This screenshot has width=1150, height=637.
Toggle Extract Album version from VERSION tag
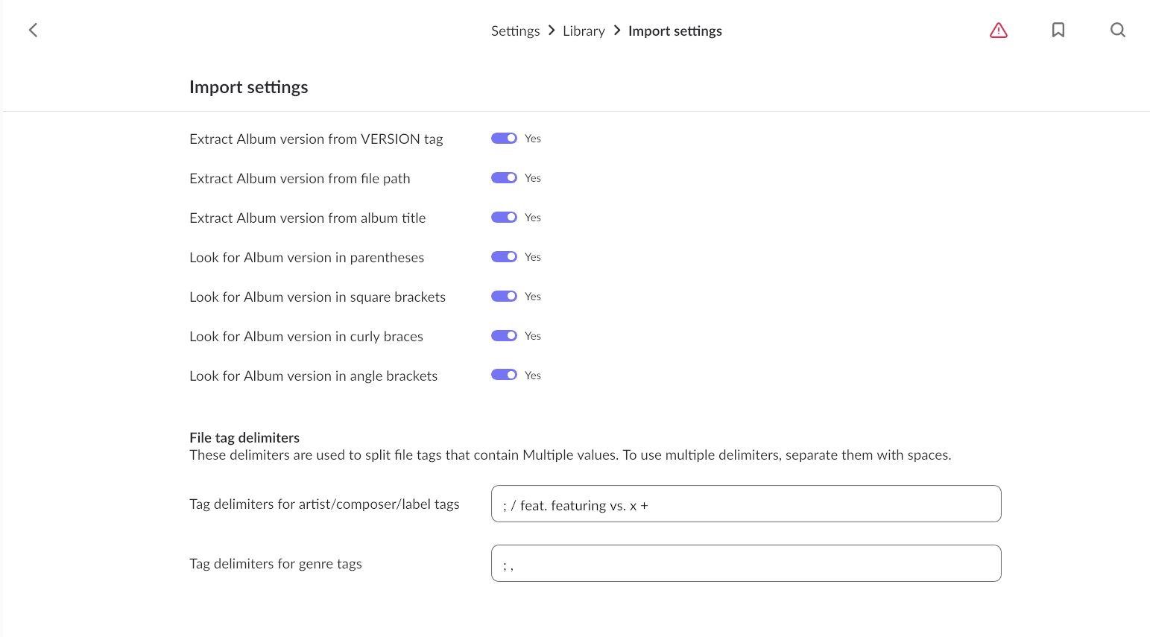tap(504, 139)
